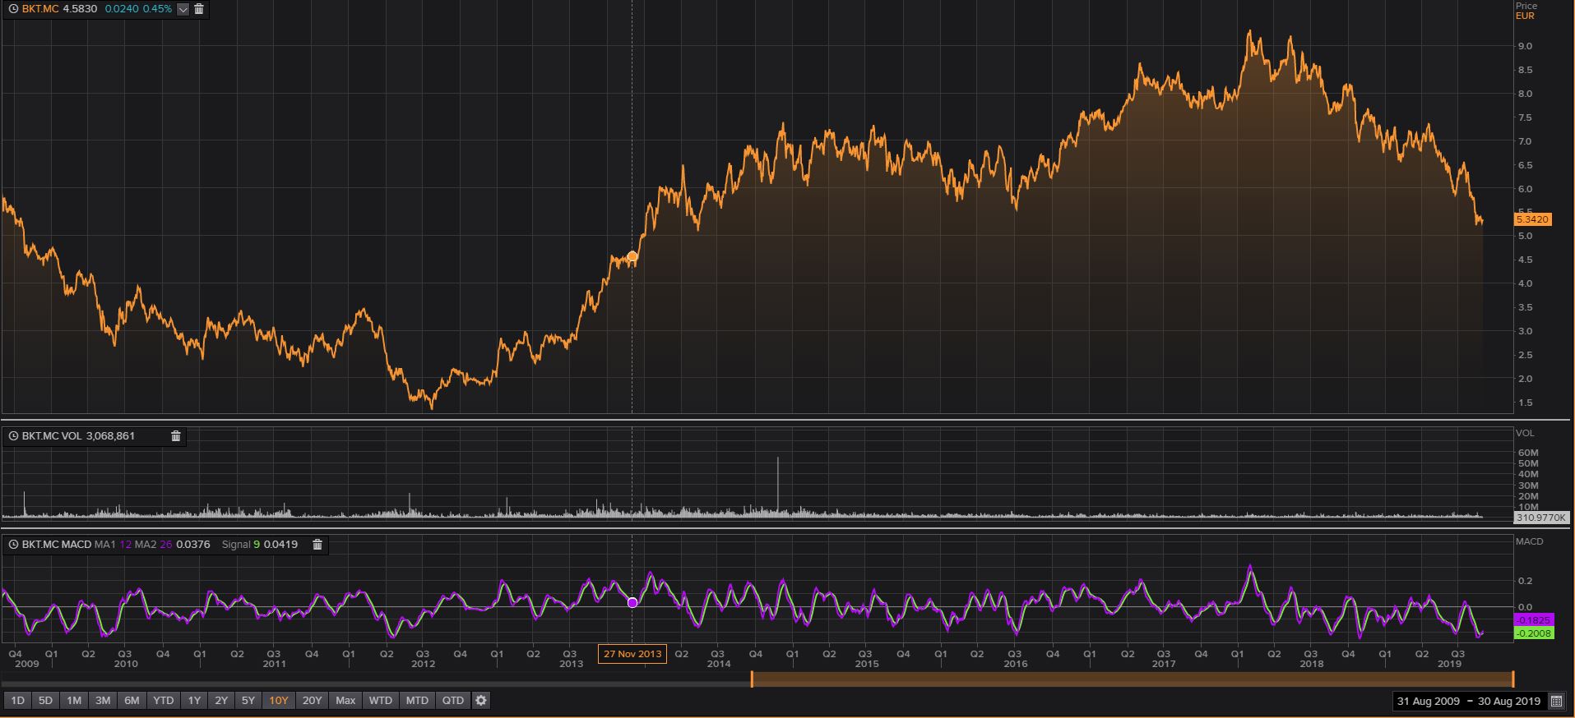Viewport: 1575px width, 718px height.
Task: Delete the MACD indicator using trash icon
Action: (317, 545)
